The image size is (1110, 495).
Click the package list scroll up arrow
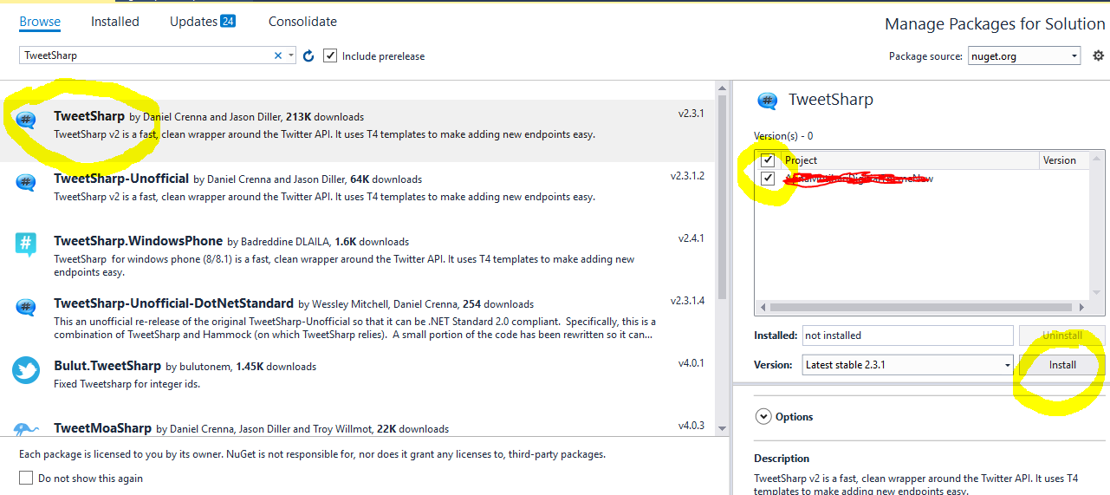tap(722, 88)
